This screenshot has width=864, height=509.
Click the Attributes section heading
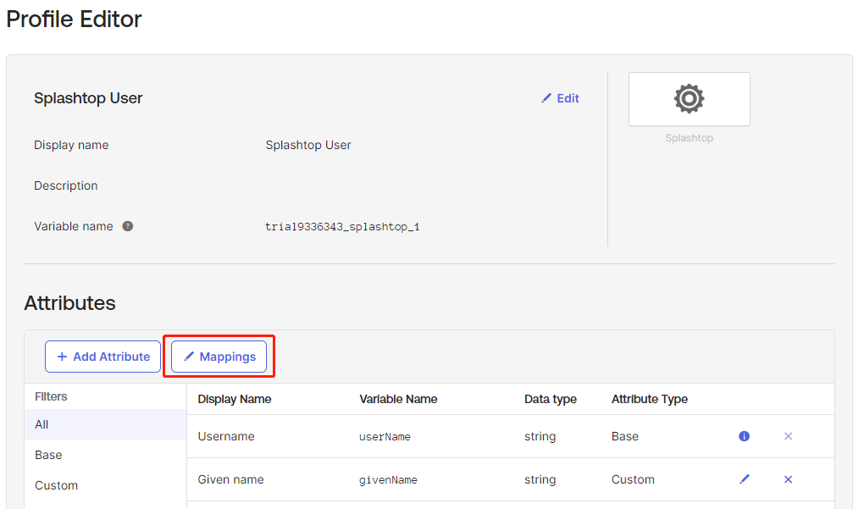point(70,303)
